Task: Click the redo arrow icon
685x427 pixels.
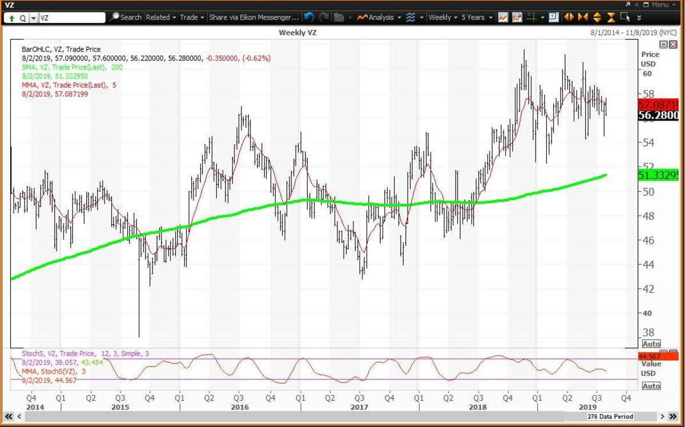Action: coord(324,17)
